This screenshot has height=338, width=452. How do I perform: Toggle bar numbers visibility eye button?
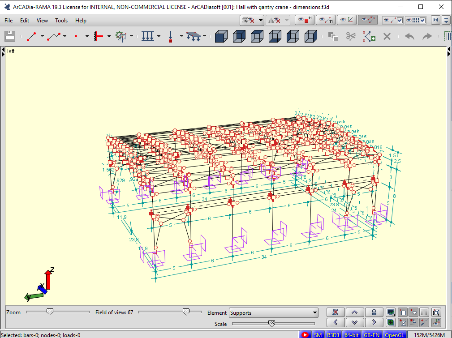click(x=325, y=20)
